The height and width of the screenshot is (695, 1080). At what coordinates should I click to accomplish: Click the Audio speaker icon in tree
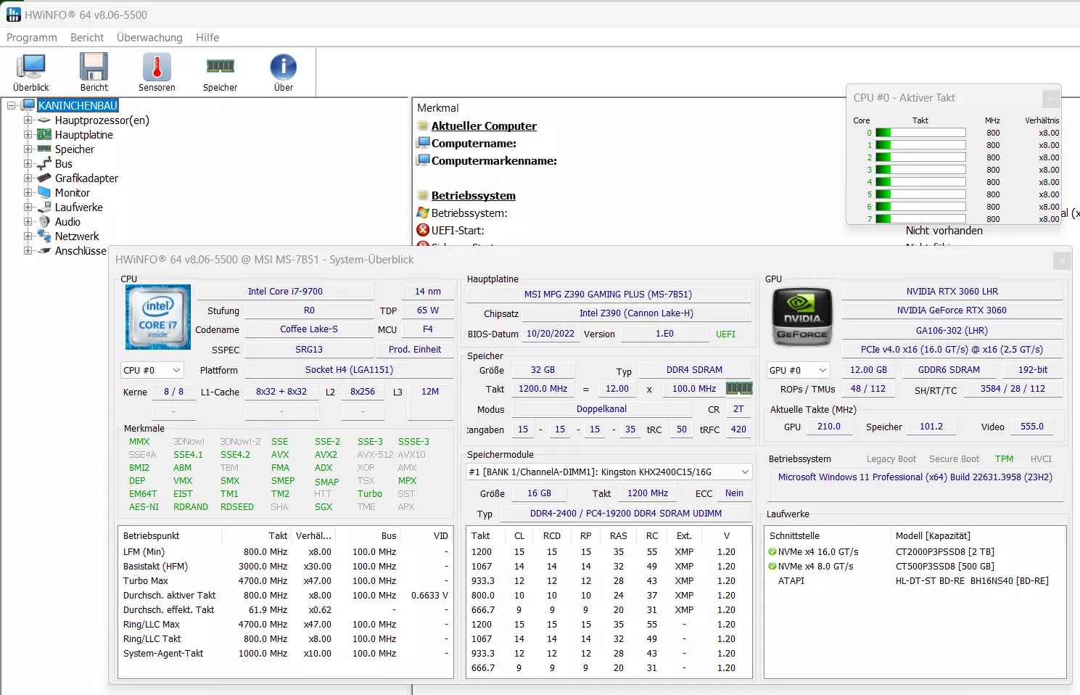coord(44,221)
